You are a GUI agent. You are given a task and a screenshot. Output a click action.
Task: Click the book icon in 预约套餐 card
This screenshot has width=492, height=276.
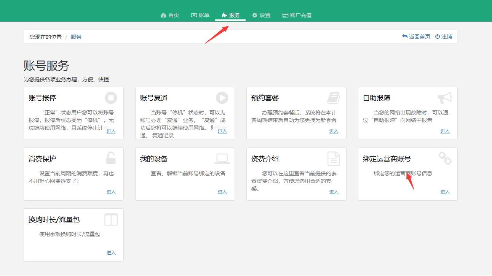334,98
